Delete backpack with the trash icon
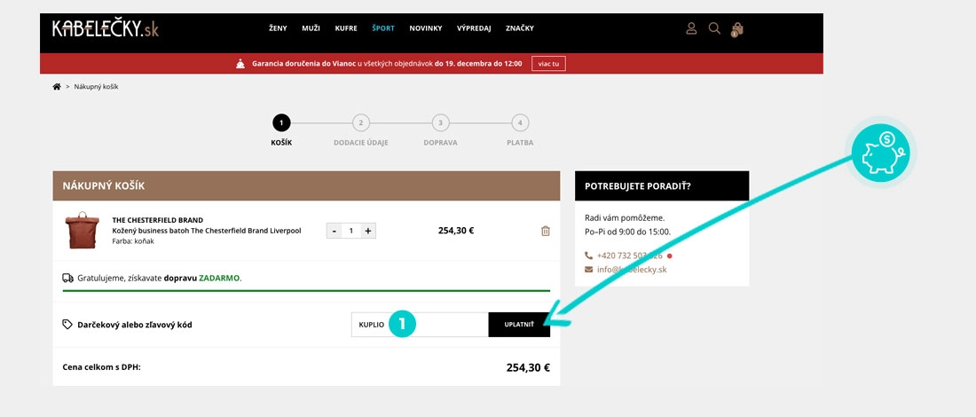The height and width of the screenshot is (417, 976). coord(546,231)
